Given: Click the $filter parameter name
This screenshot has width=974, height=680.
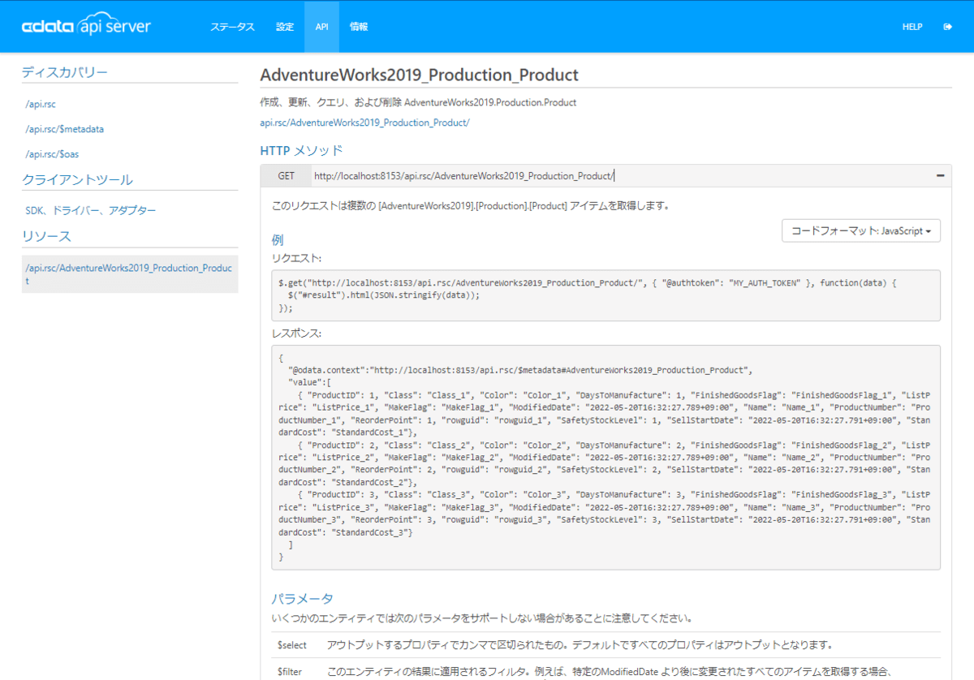Looking at the screenshot, I should (x=290, y=671).
